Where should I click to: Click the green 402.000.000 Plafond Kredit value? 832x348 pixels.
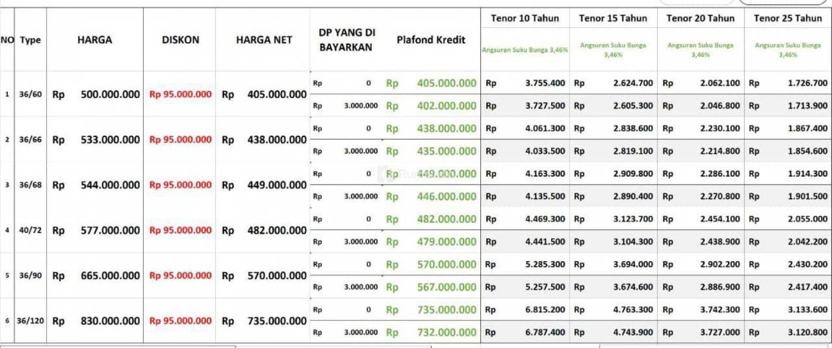[x=446, y=106]
